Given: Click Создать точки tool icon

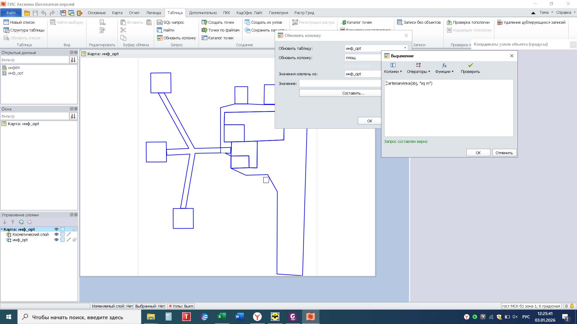Looking at the screenshot, I should (x=204, y=22).
